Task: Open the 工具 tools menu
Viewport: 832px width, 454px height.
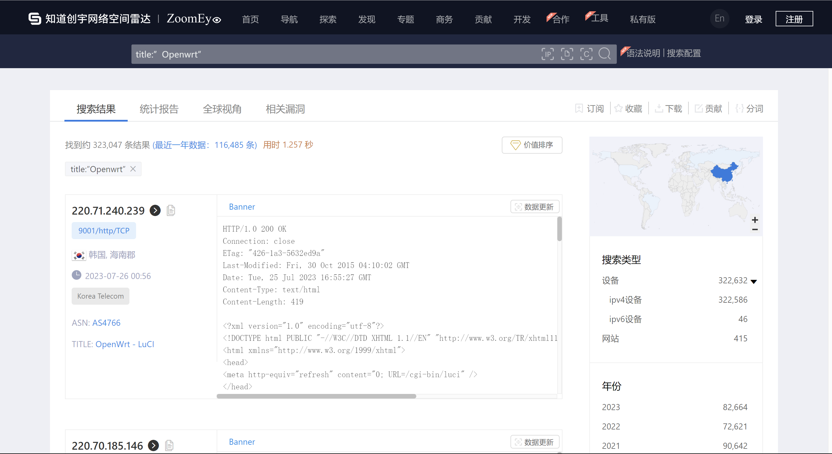Action: (x=599, y=18)
